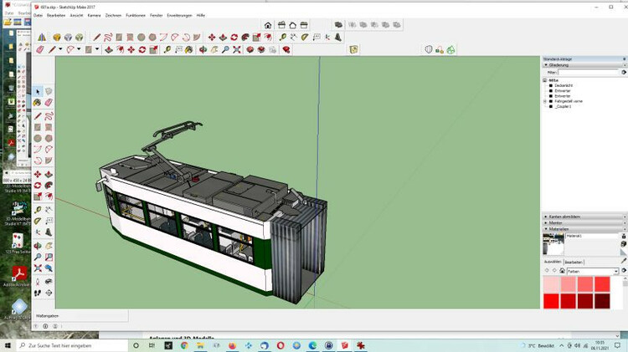
Task: Switch to the Auswählen tab in Materialien
Action: coord(553,262)
